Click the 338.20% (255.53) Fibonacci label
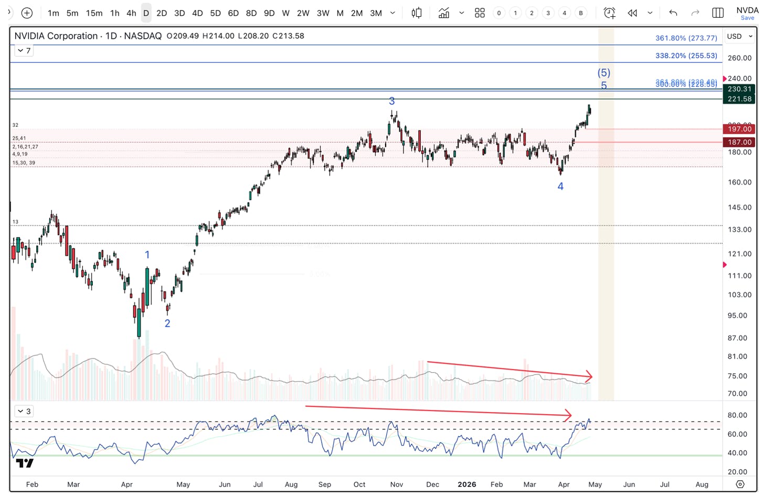Image resolution: width=764 pixels, height=498 pixels. 686,56
